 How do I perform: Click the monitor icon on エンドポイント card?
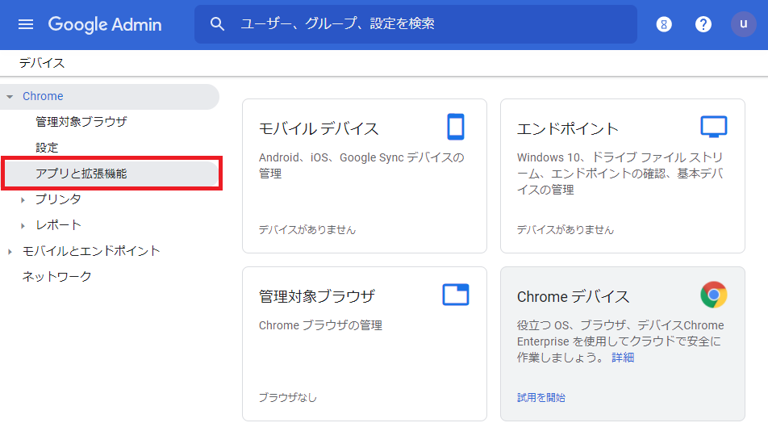click(x=714, y=127)
